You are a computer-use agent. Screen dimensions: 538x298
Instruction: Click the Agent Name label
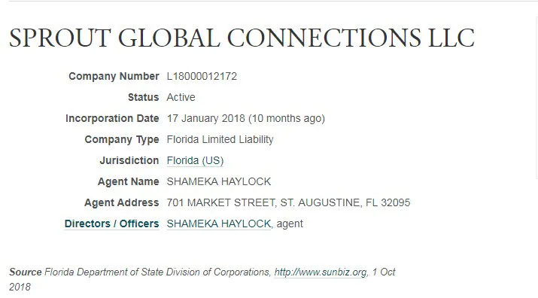click(129, 181)
